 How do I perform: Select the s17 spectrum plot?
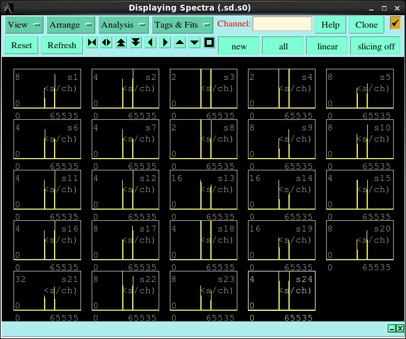pyautogui.click(x=126, y=240)
